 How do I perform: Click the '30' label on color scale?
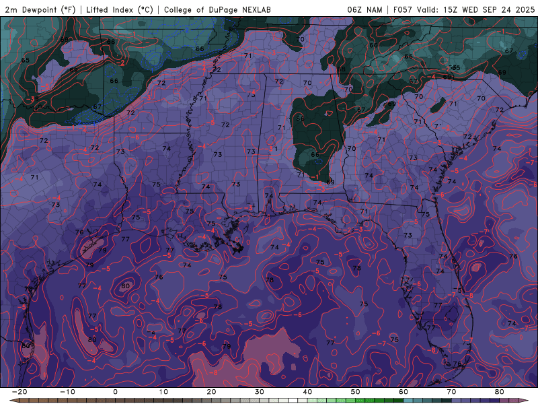coord(260,392)
